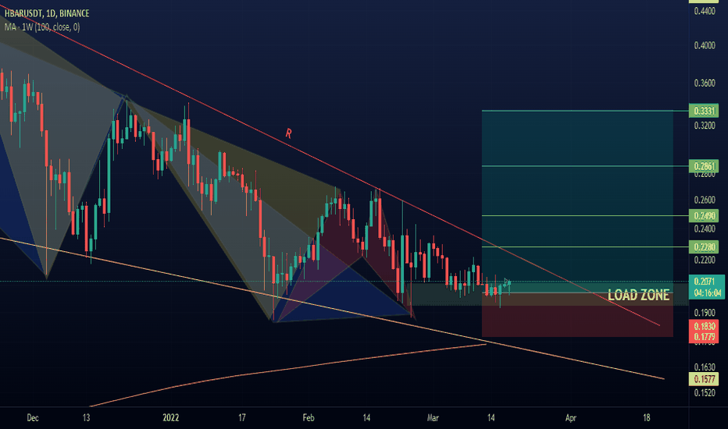728x429 pixels.
Task: Click the HBARUSDT, 1D, BINANCE symbol title
Action: (x=47, y=13)
